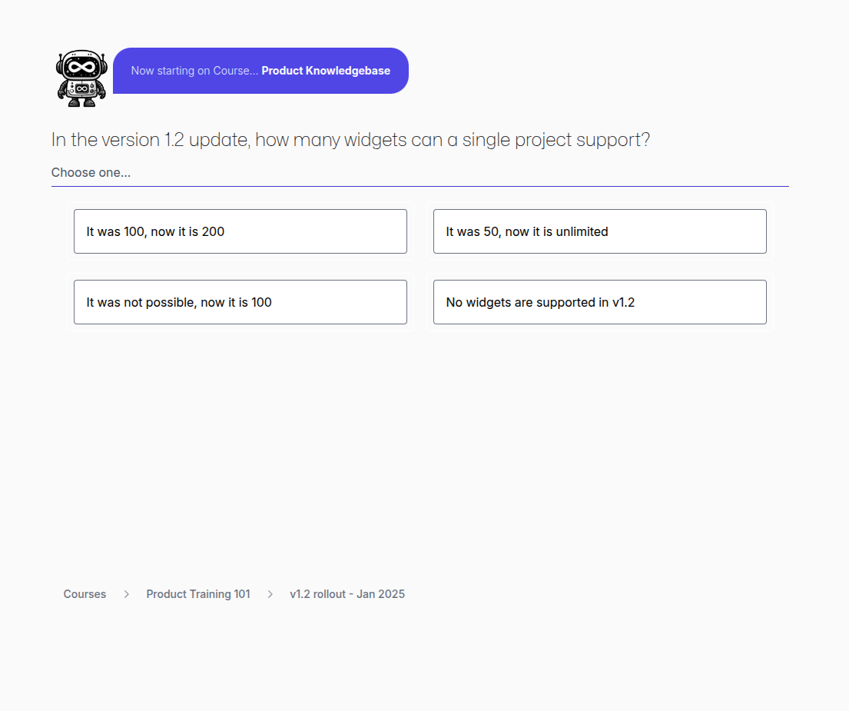Image resolution: width=849 pixels, height=711 pixels.
Task: Click the robot mascot's feet
Action: [81, 102]
